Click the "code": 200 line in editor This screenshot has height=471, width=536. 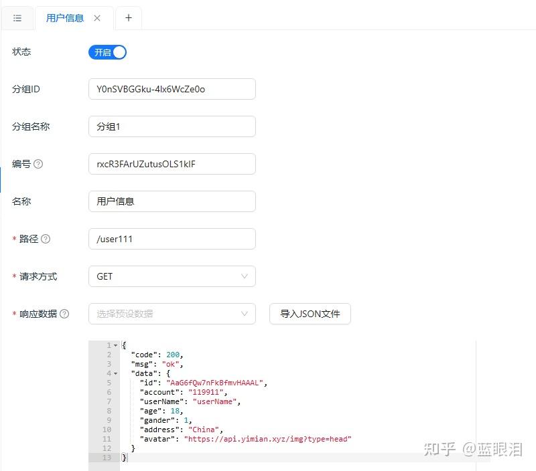[x=157, y=355]
